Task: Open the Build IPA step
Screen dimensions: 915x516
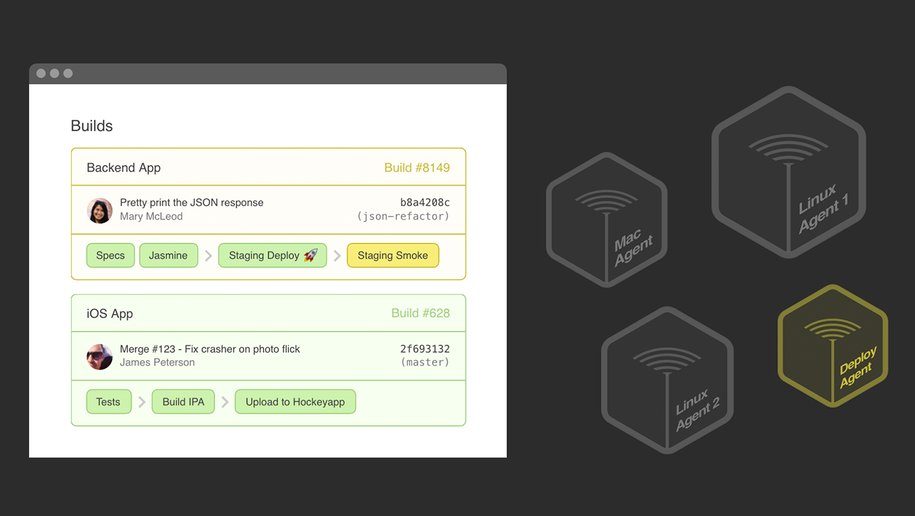Action: tap(183, 402)
